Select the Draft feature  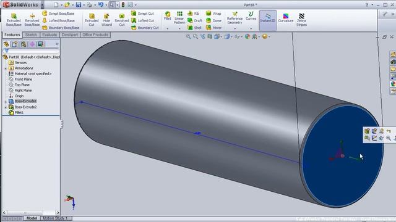click(195, 20)
